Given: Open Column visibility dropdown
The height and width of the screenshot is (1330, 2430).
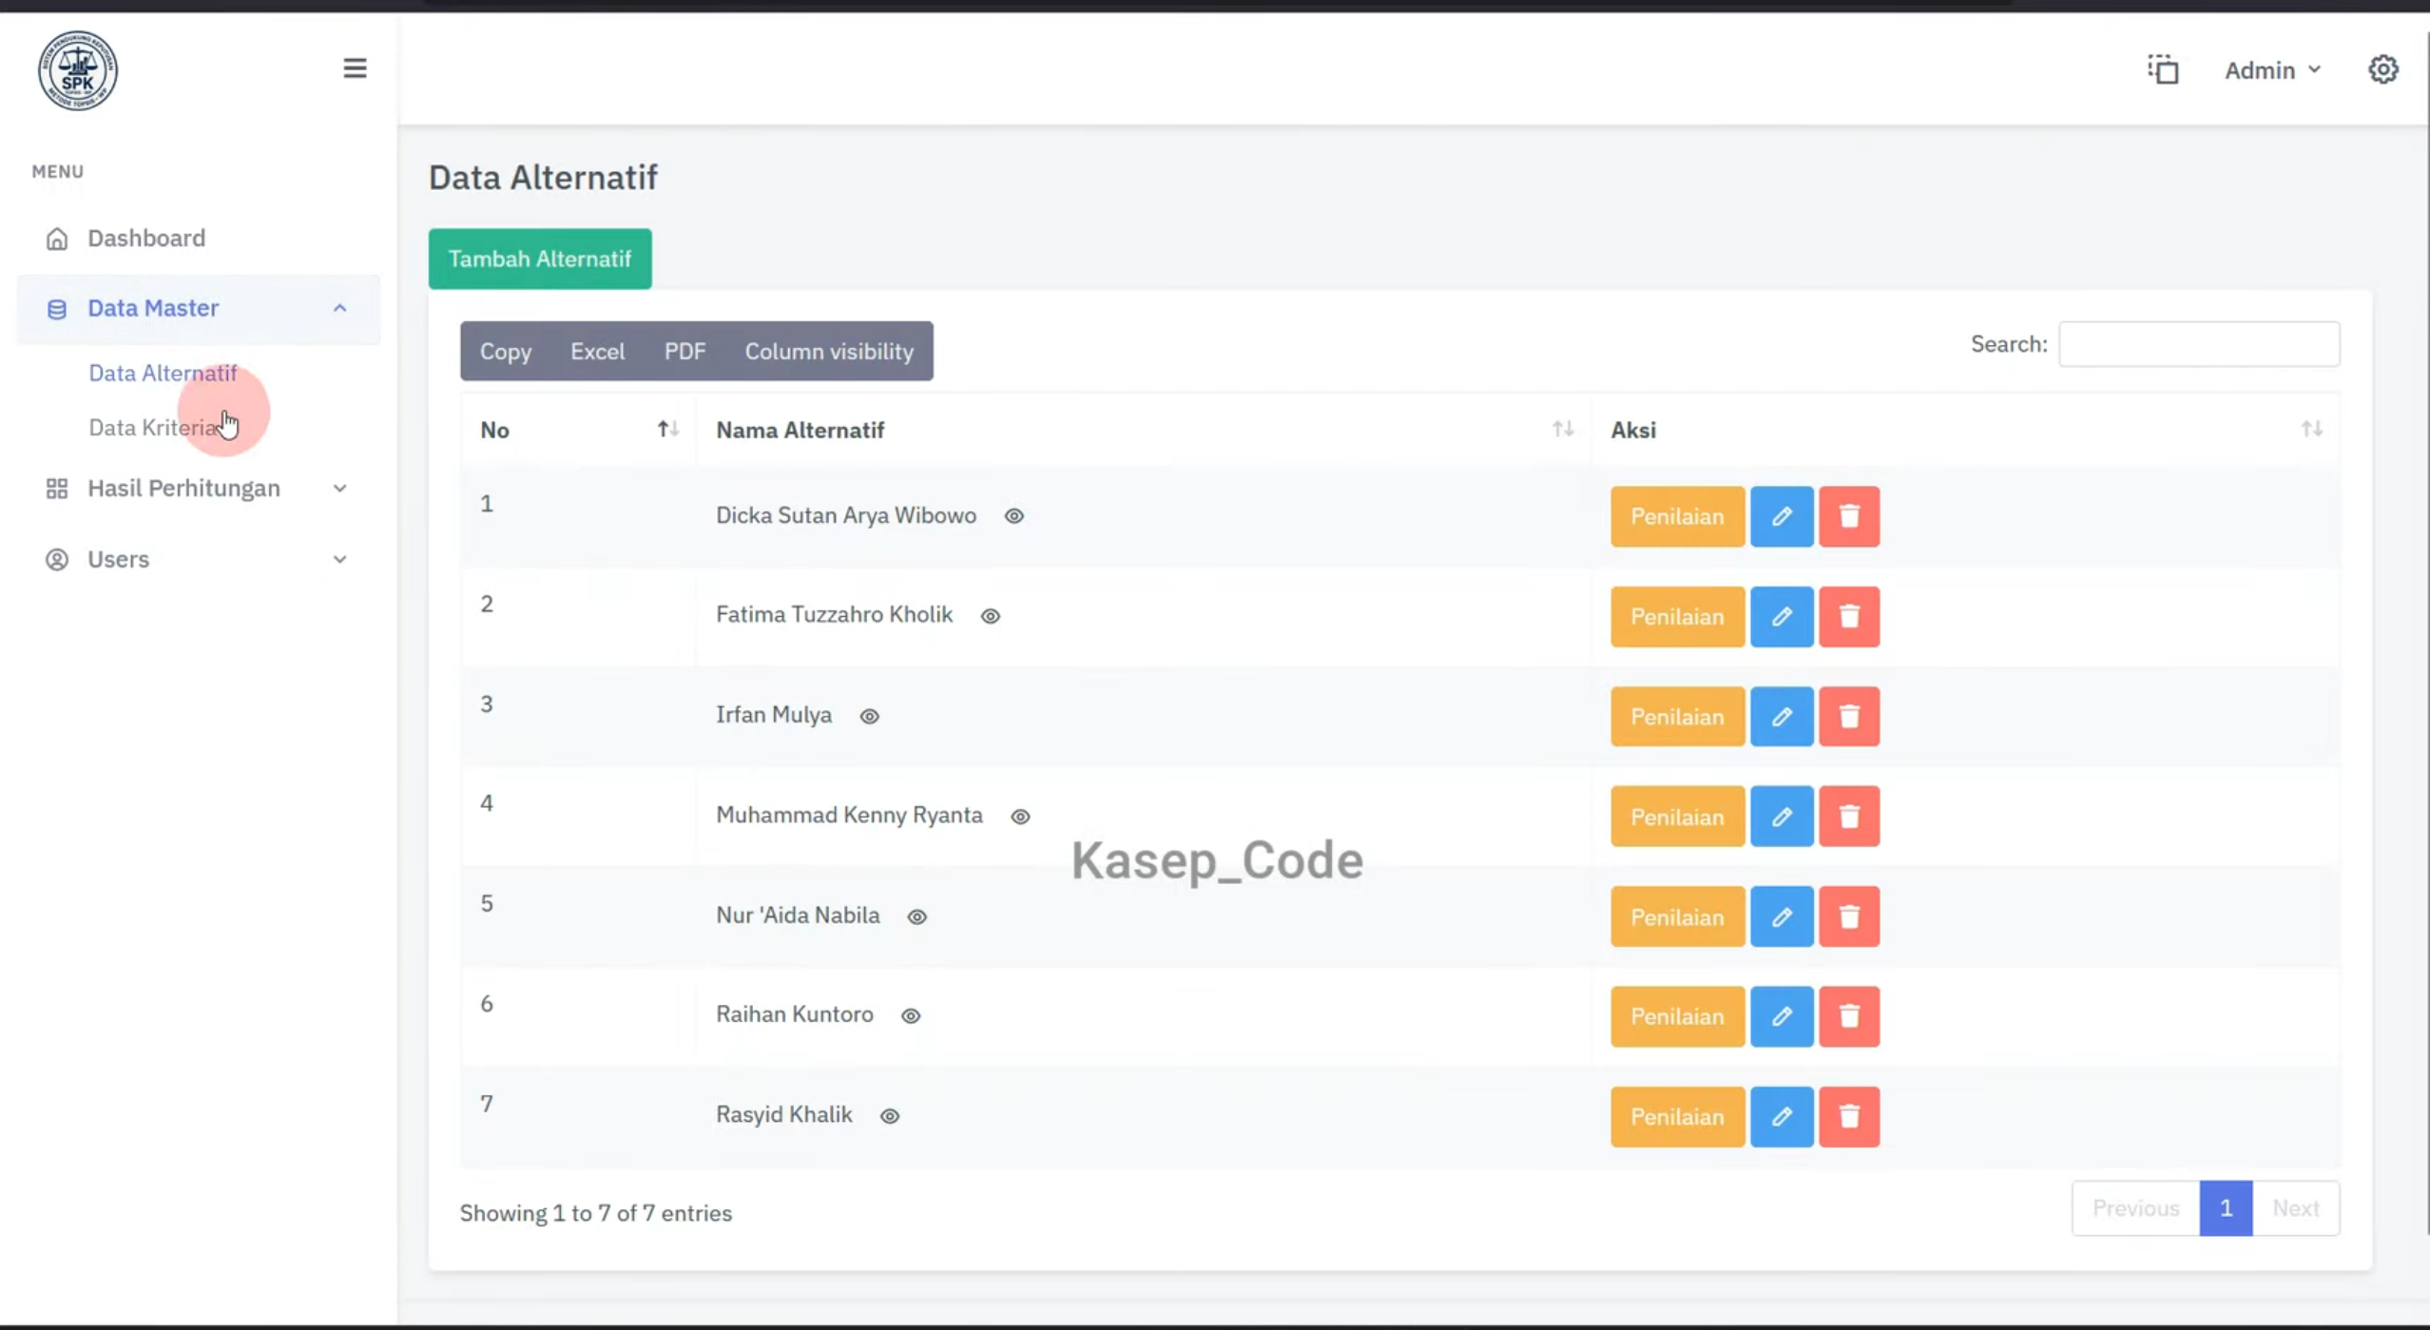Looking at the screenshot, I should point(829,352).
